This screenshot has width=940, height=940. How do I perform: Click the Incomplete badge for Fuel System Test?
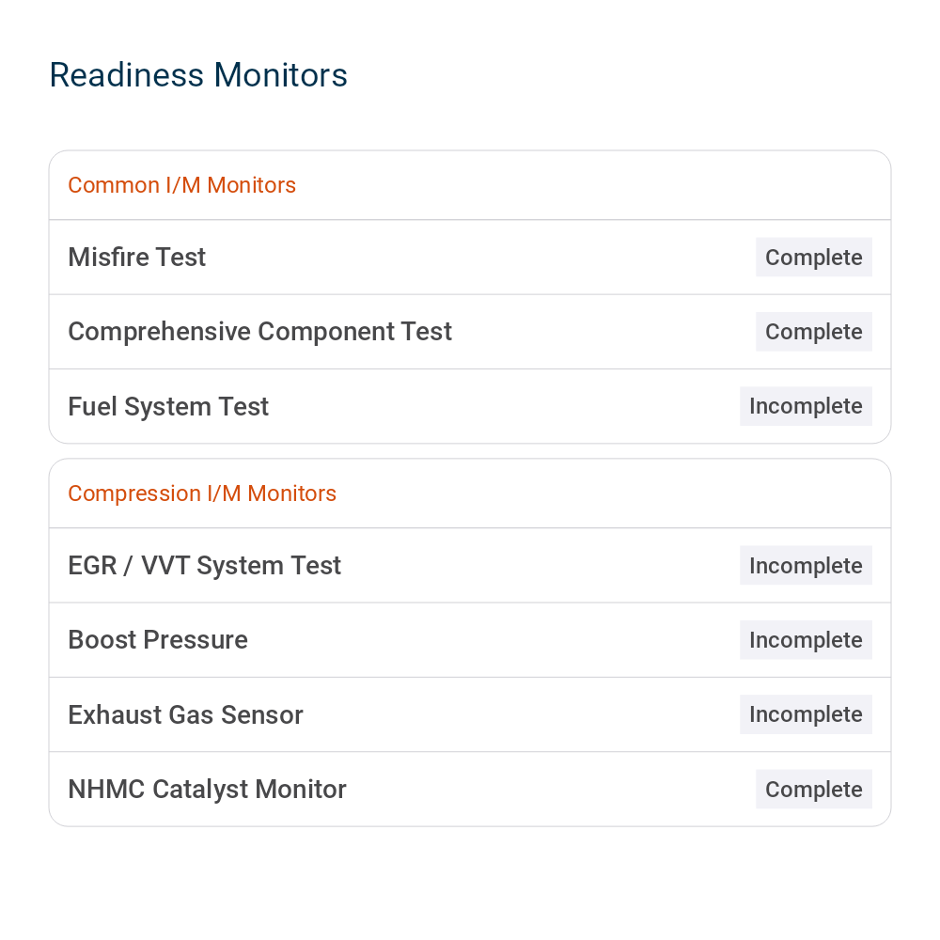(x=806, y=406)
